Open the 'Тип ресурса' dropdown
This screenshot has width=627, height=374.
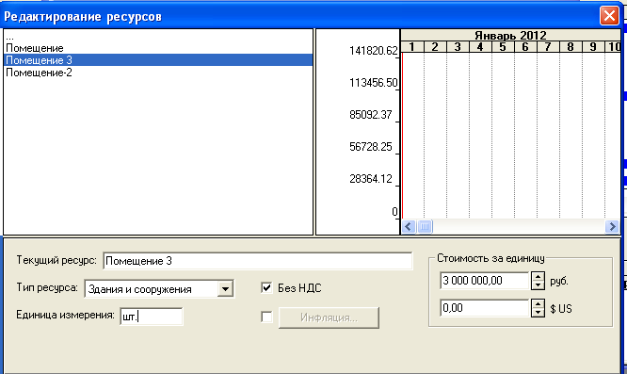click(225, 289)
